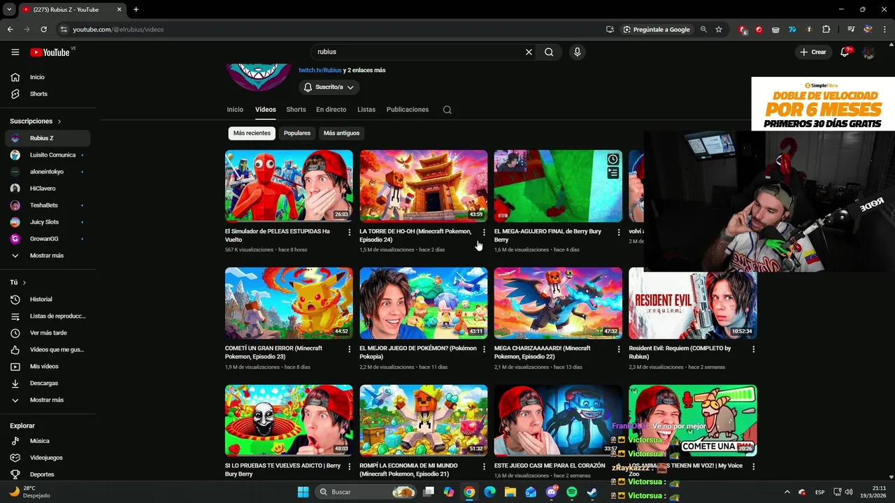The image size is (895, 503).
Task: Add Berry Bury Berry video to Watch Later
Action: point(613,159)
